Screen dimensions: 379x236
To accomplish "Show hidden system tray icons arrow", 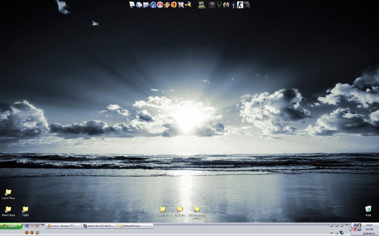I will click(351, 229).
